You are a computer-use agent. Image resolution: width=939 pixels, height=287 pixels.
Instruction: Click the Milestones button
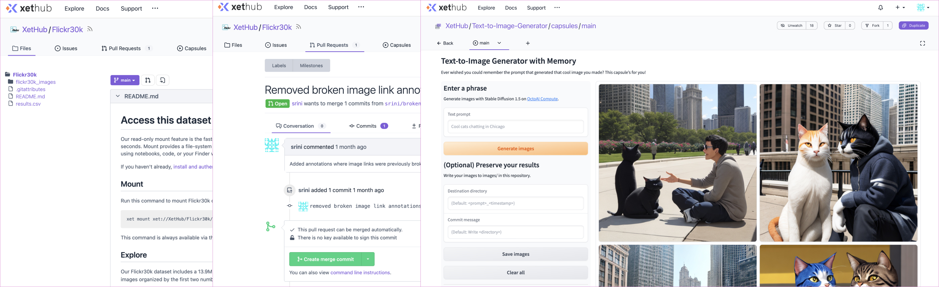(x=311, y=65)
